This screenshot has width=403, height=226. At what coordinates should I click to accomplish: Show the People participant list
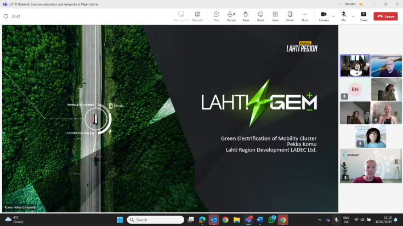click(231, 16)
